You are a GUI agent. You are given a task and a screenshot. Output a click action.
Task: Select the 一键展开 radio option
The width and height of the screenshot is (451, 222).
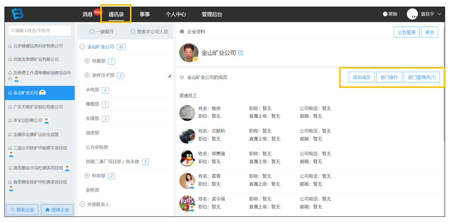pos(92,32)
